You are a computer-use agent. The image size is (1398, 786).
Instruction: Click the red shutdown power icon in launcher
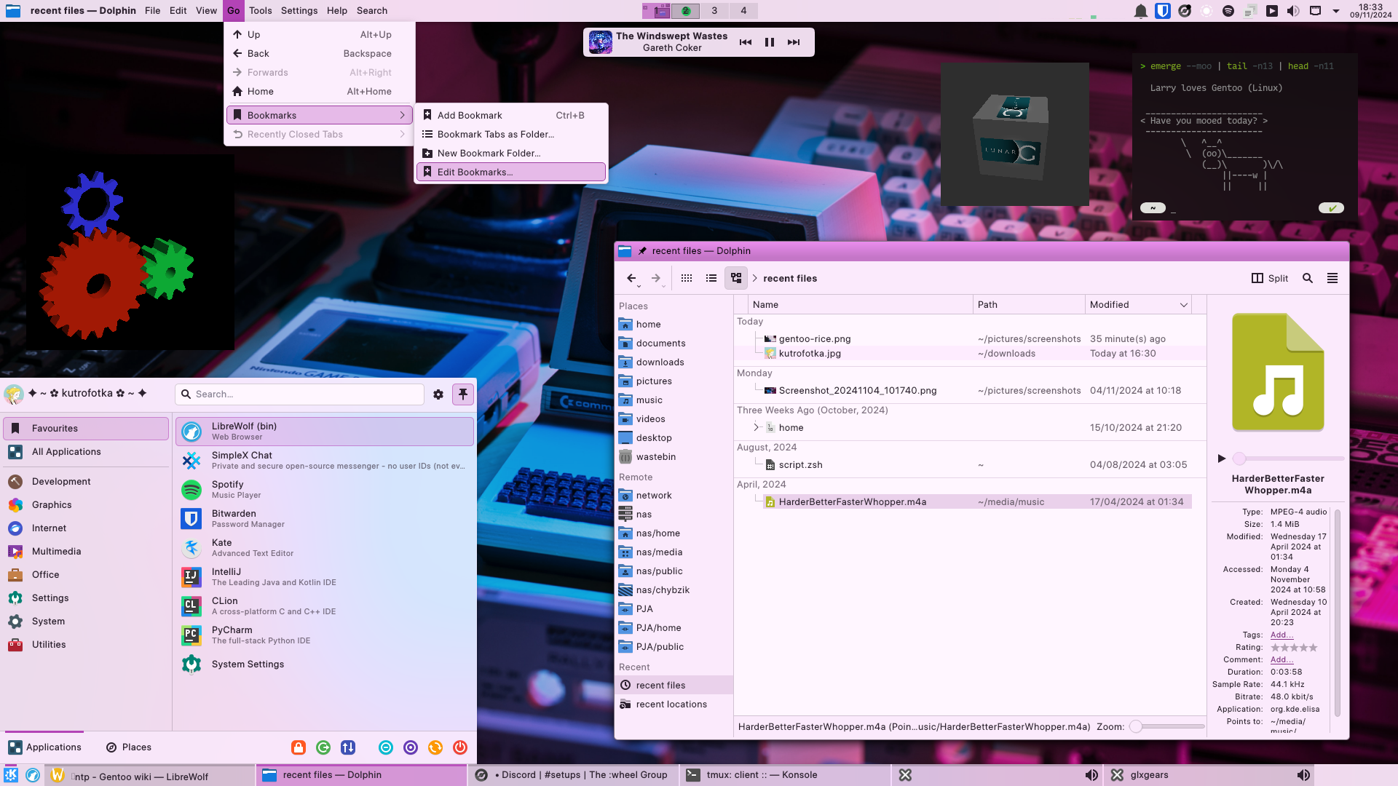tap(460, 747)
